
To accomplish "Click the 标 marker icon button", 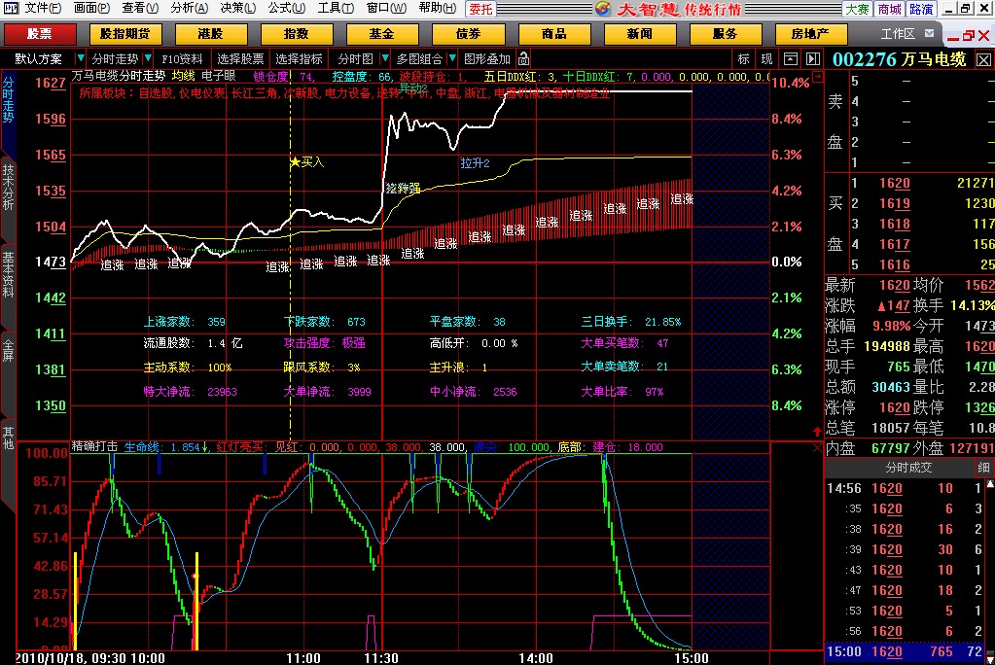I will [x=744, y=58].
